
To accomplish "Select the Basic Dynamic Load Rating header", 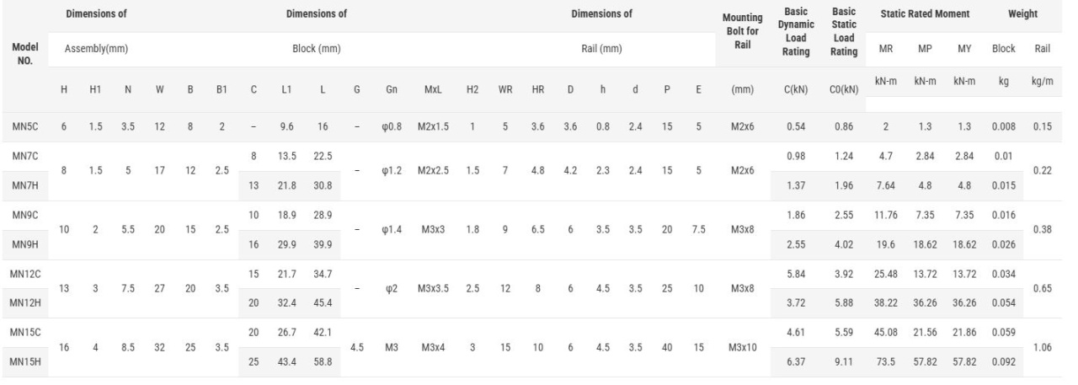I will click(795, 32).
